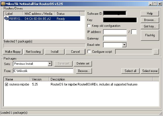This screenshot has height=120, width=163.
Task: Click MAC address D4:CA:6D:BA:BE:A2
Action: 38,19
